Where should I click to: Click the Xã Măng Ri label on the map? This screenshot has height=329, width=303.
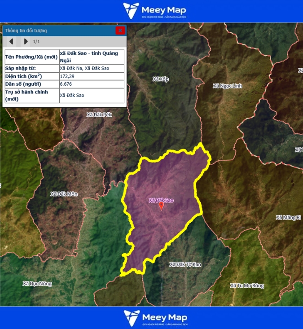coord(288,217)
